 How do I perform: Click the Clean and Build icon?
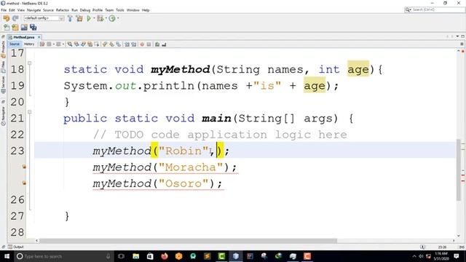click(x=79, y=18)
